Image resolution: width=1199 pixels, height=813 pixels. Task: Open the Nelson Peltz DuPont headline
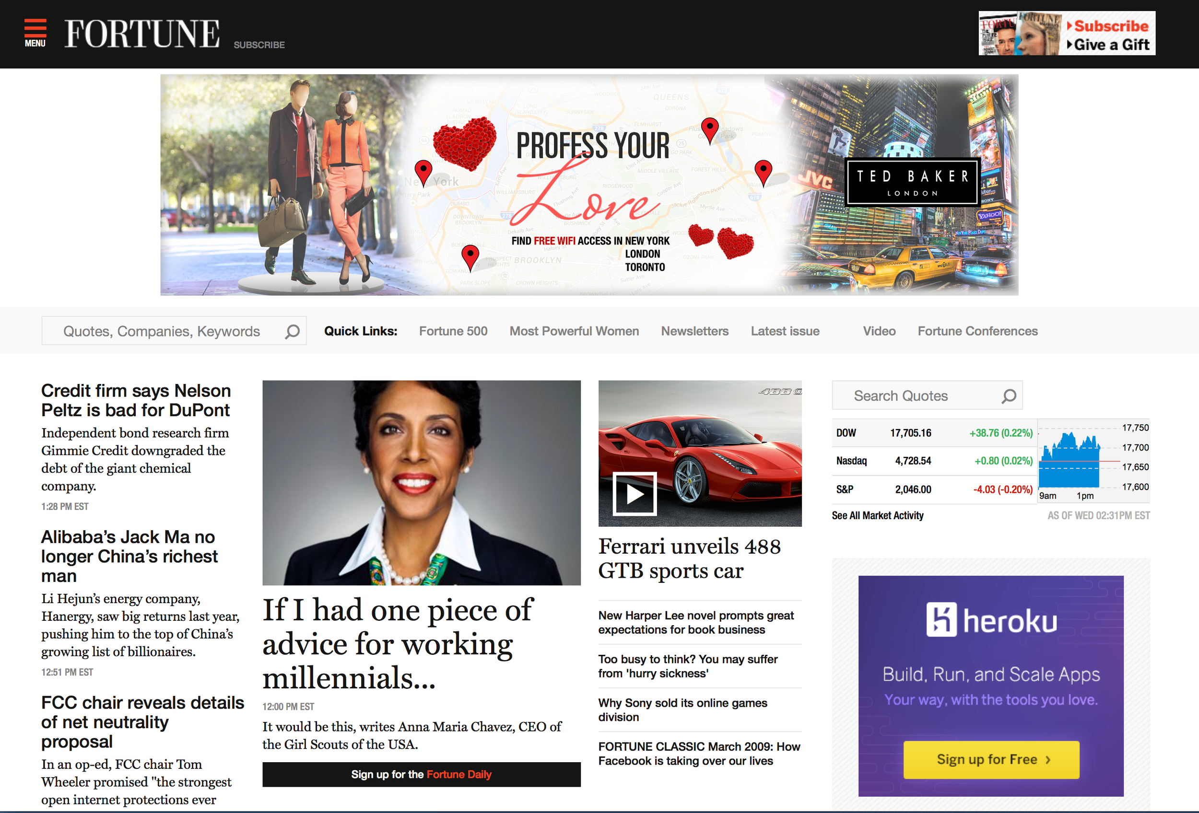point(136,400)
